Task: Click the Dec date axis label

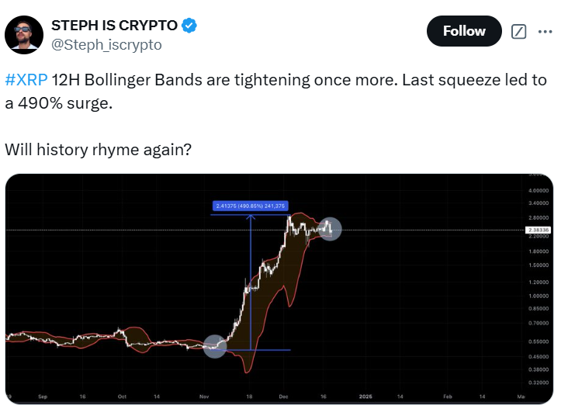Action: (x=283, y=397)
